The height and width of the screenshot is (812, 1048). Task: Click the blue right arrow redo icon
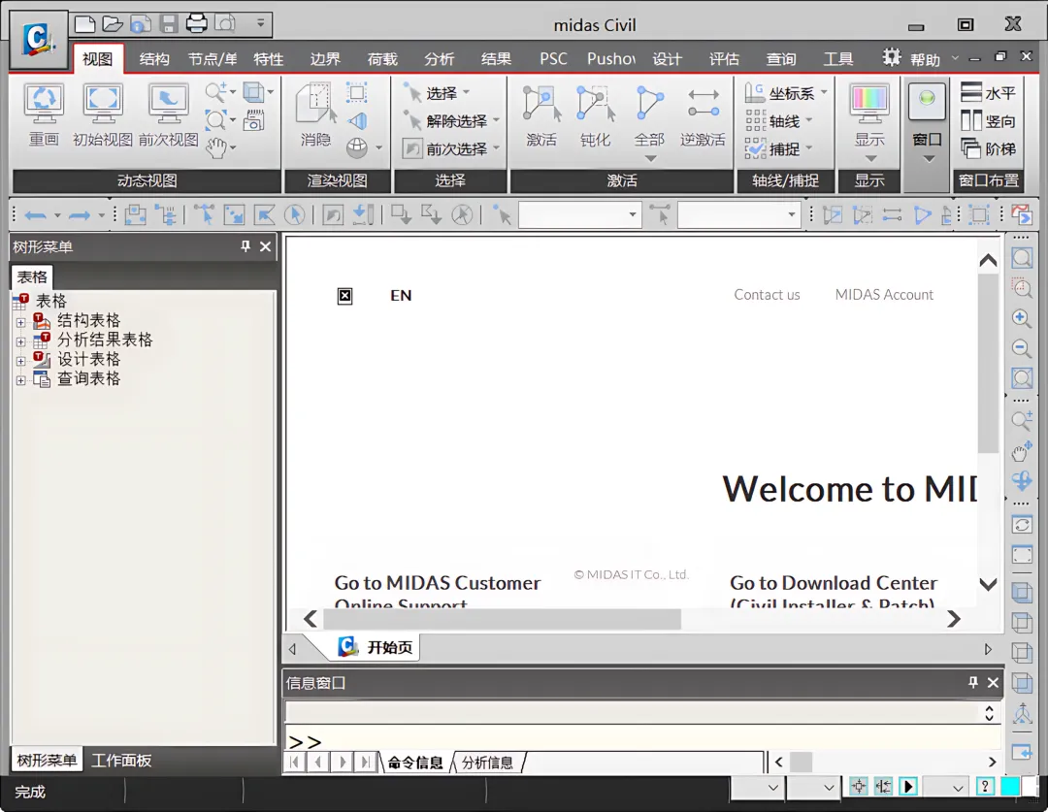[x=80, y=215]
